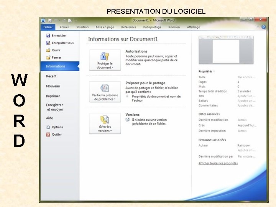Click the Redo icon in quick access toolbar
Image resolution: width=276 pixels, height=207 pixels.
[x=64, y=20]
